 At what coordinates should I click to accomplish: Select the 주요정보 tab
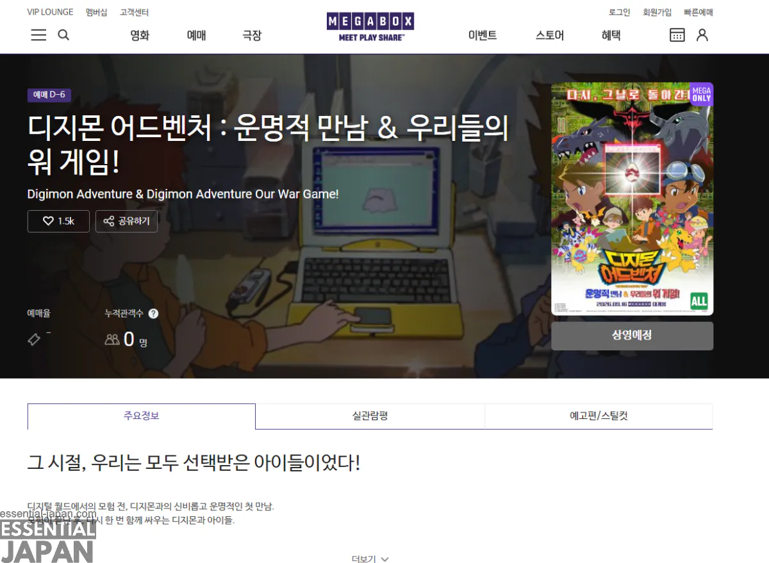tap(142, 416)
